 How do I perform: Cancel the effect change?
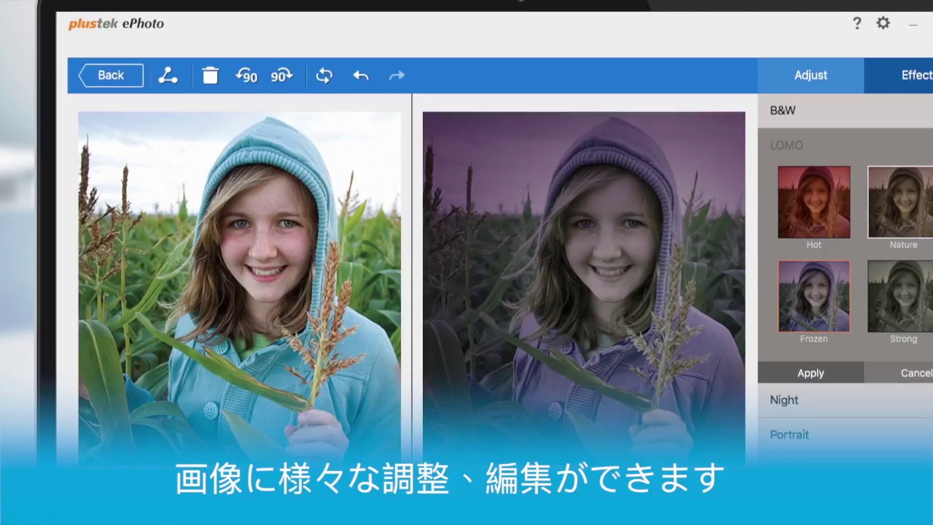click(x=899, y=373)
